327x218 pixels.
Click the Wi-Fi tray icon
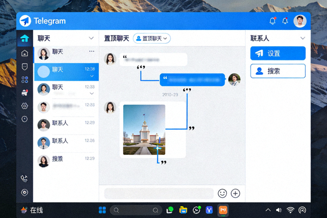pos(290,210)
